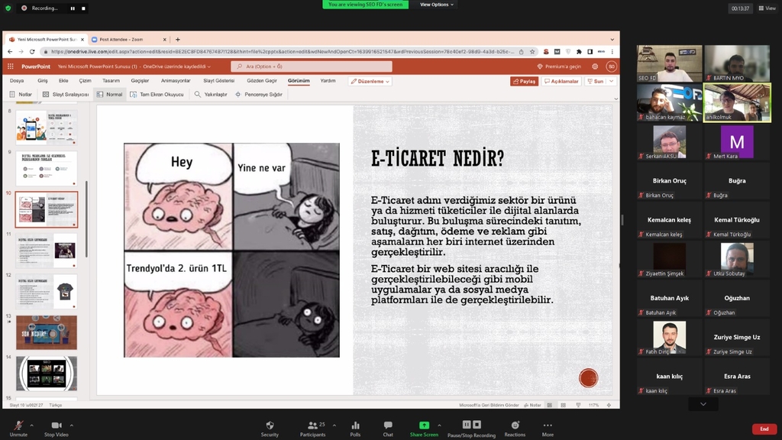Open PowerPoint settings gear
The image size is (782, 440).
point(595,66)
